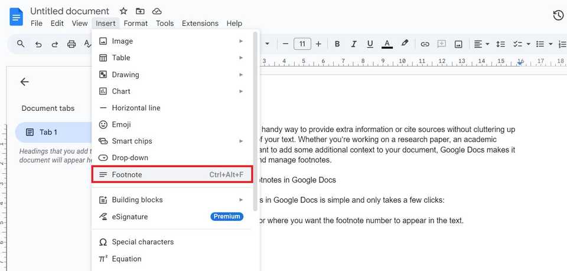Open bulleted list options arrow
This screenshot has height=271, width=567.
[x=550, y=44]
